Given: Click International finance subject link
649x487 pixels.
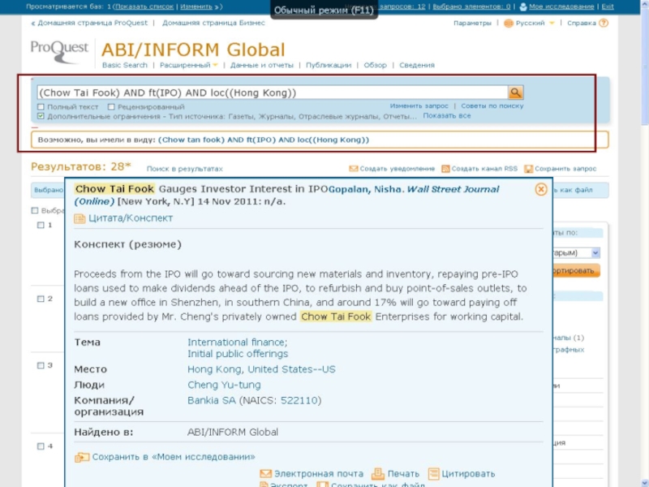Looking at the screenshot, I should click(237, 342).
